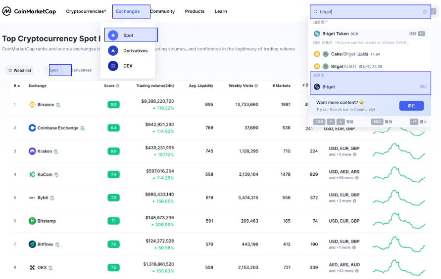Screen dimensions: 441x279
Task: Open the Products menu
Action: [195, 11]
